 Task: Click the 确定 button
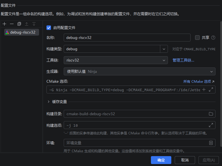click(161, 160)
